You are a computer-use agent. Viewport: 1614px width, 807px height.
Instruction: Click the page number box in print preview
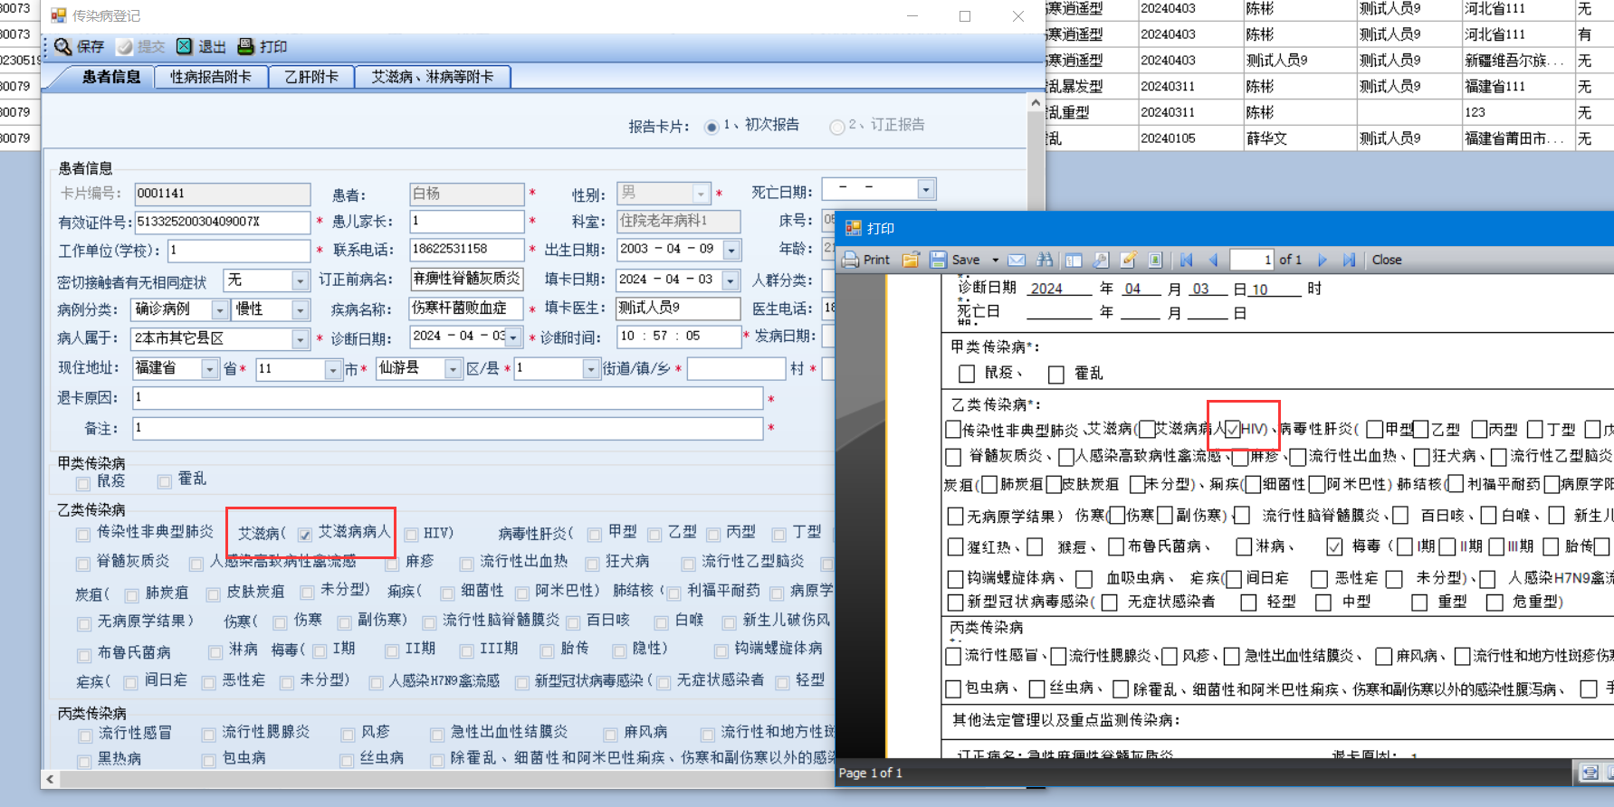[1252, 260]
